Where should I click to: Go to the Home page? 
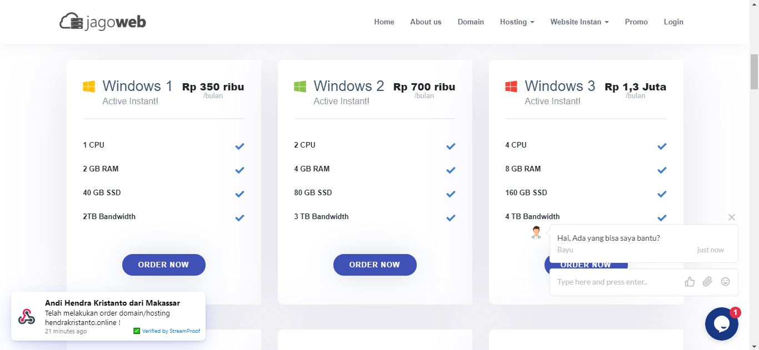[x=384, y=22]
